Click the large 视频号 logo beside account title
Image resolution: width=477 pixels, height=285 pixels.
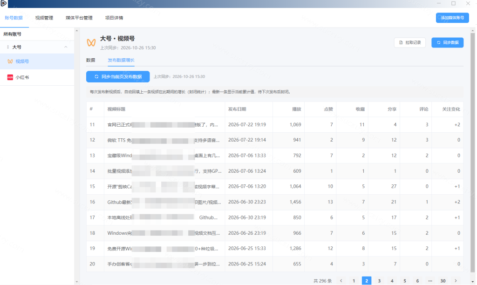(x=91, y=42)
